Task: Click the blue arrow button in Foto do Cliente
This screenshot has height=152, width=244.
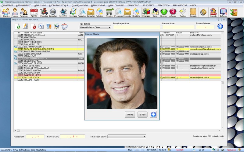Action: click(153, 115)
